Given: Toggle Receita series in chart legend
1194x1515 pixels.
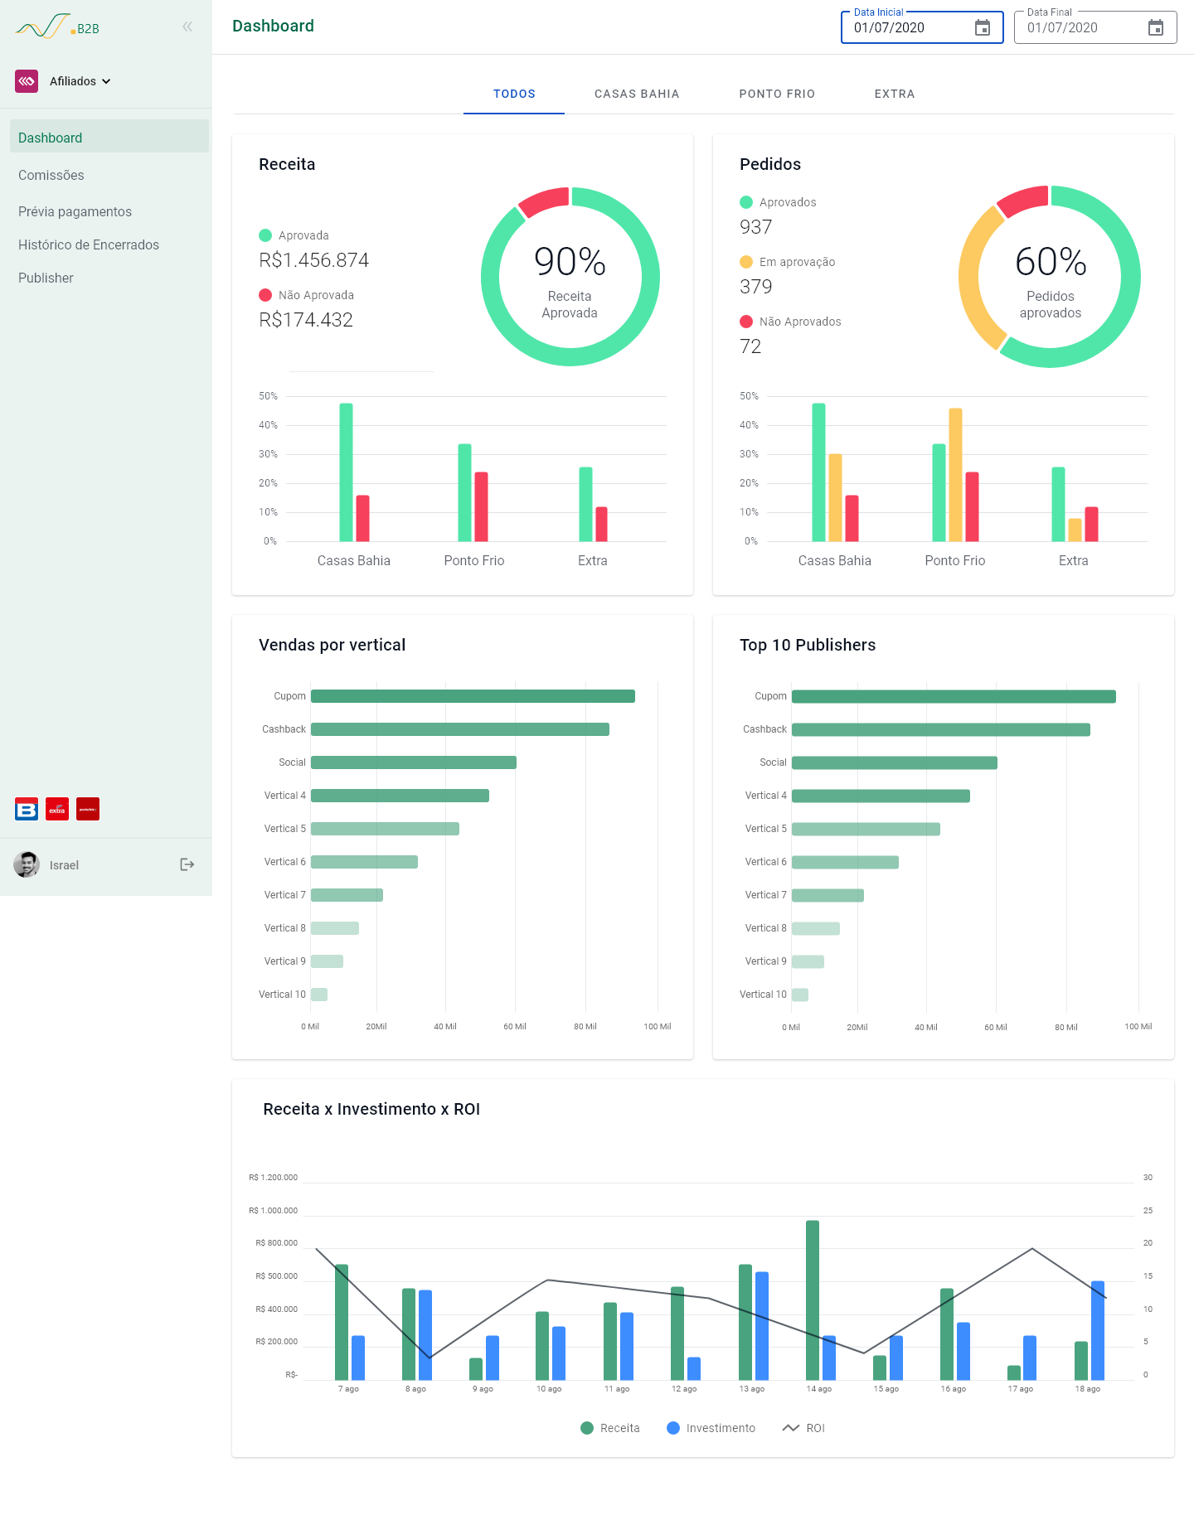Looking at the screenshot, I should [610, 1428].
